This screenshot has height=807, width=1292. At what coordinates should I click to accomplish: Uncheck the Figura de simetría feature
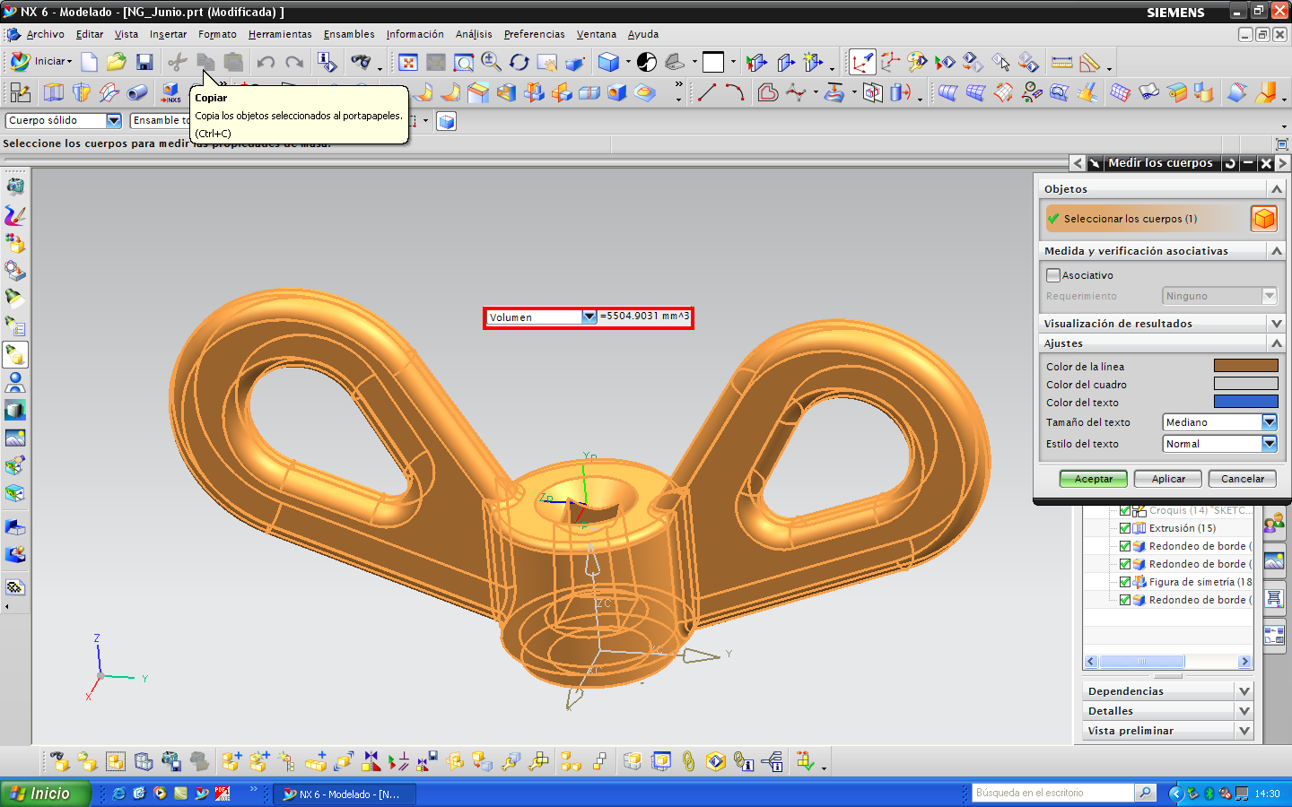pos(1124,582)
